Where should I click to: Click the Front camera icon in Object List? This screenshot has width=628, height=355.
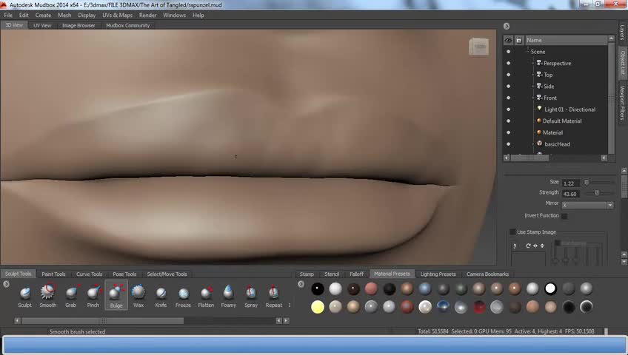point(539,98)
